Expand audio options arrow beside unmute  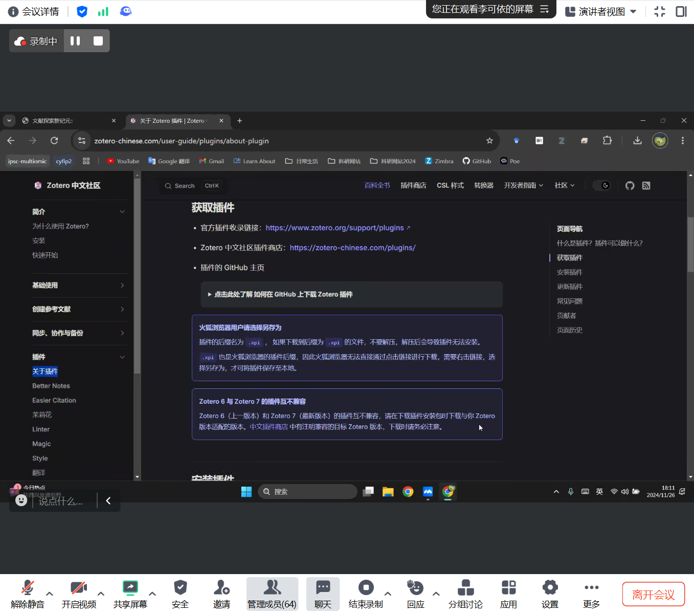[50, 594]
